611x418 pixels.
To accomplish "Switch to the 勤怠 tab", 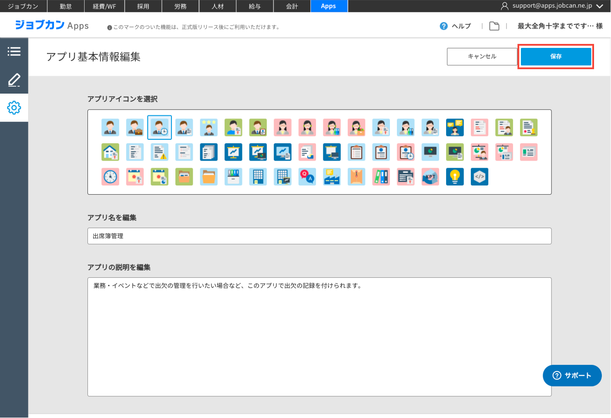I will click(x=66, y=6).
